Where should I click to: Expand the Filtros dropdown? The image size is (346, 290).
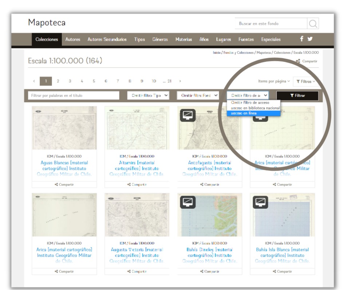pos(305,81)
